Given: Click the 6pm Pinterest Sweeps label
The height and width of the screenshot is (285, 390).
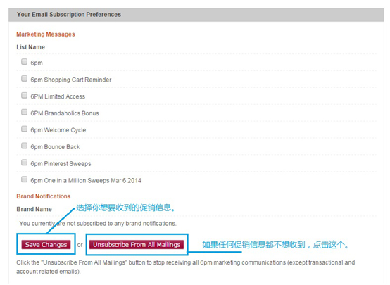Looking at the screenshot, I should [x=61, y=164].
